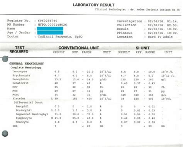This screenshot has height=147, width=183.
Task: Click the "Complete Hematology" subheading
Action: tap(26, 67)
